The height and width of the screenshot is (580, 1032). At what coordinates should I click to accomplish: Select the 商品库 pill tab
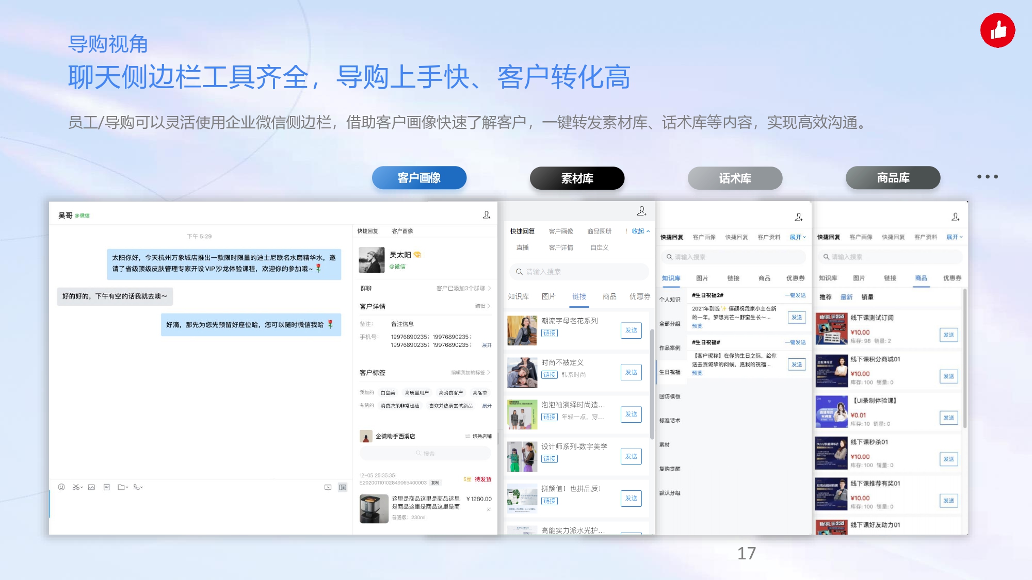coord(893,178)
